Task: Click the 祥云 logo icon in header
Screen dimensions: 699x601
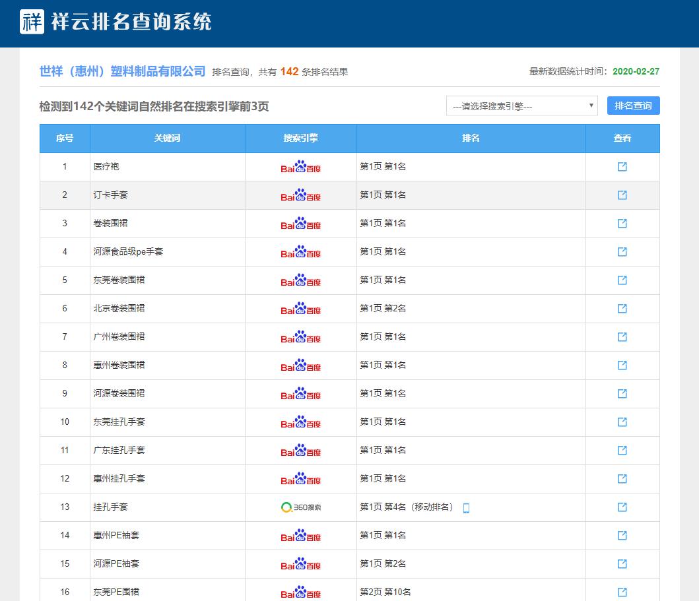Action: [x=32, y=22]
